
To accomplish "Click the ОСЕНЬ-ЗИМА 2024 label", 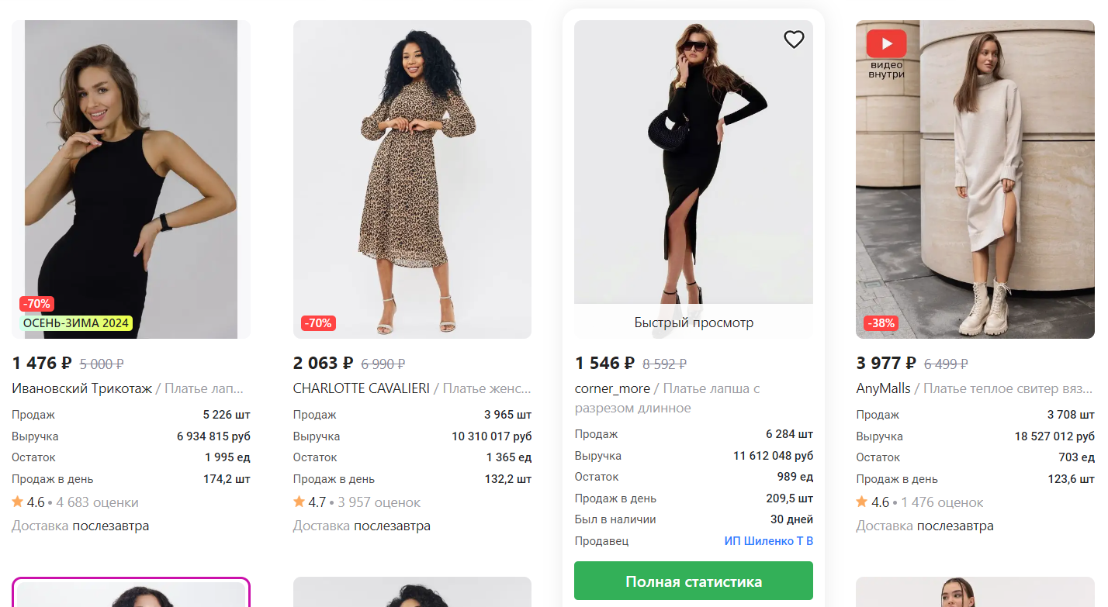I will pyautogui.click(x=76, y=323).
